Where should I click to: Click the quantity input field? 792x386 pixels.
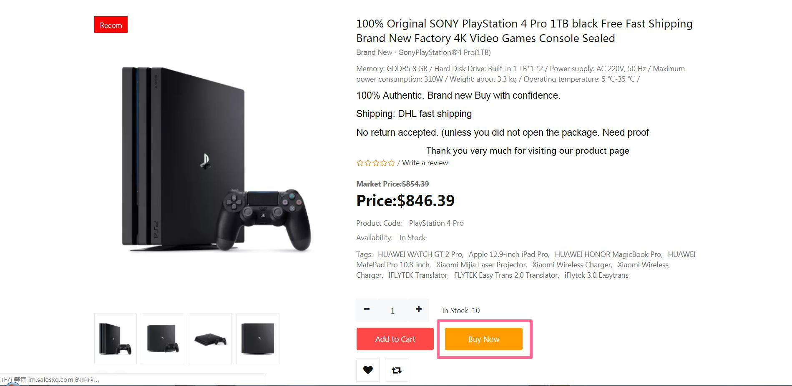click(392, 311)
